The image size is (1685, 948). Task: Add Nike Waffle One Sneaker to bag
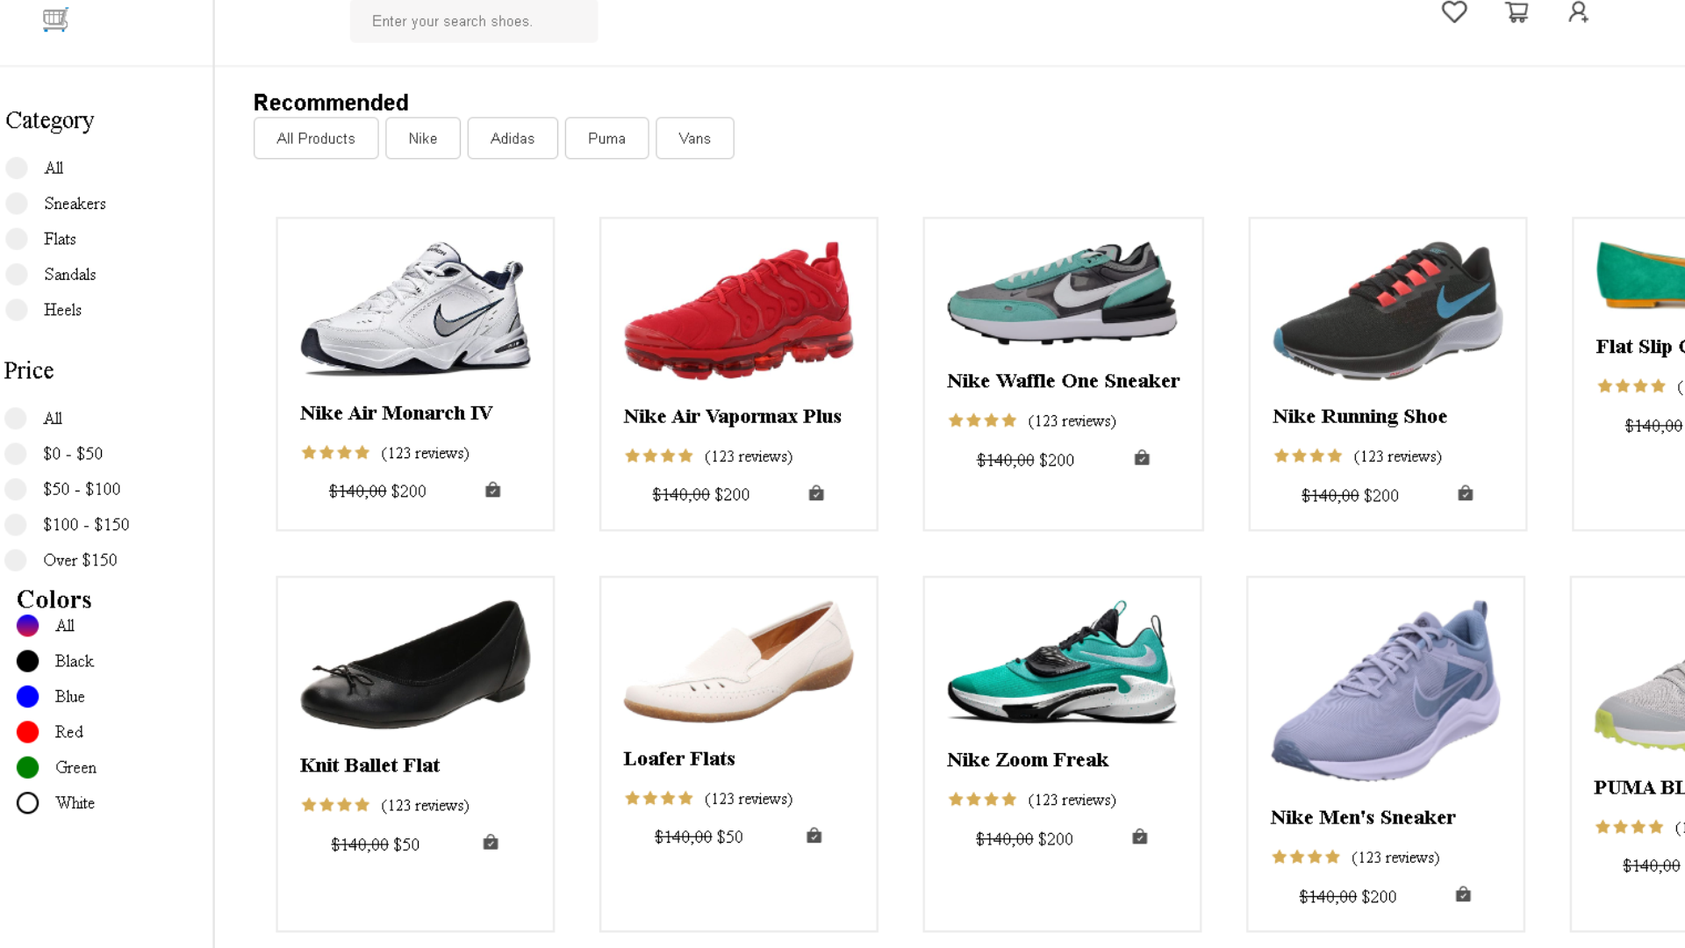point(1142,458)
